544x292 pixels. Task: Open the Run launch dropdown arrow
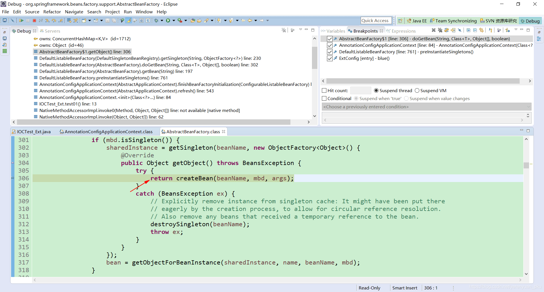pyautogui.click(x=174, y=20)
